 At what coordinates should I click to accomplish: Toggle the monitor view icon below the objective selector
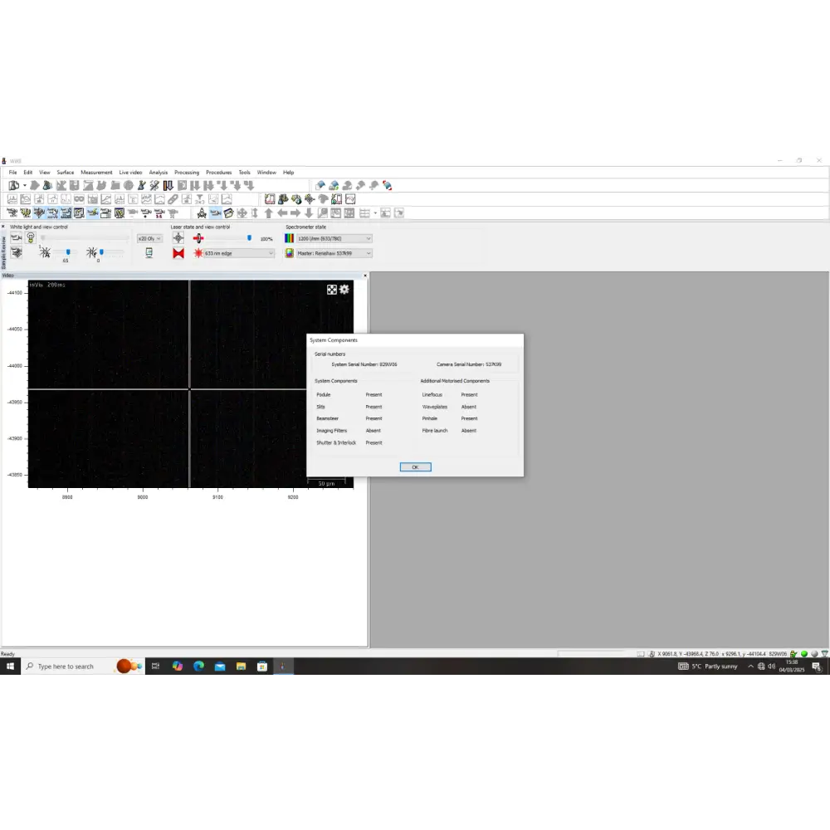click(x=147, y=254)
